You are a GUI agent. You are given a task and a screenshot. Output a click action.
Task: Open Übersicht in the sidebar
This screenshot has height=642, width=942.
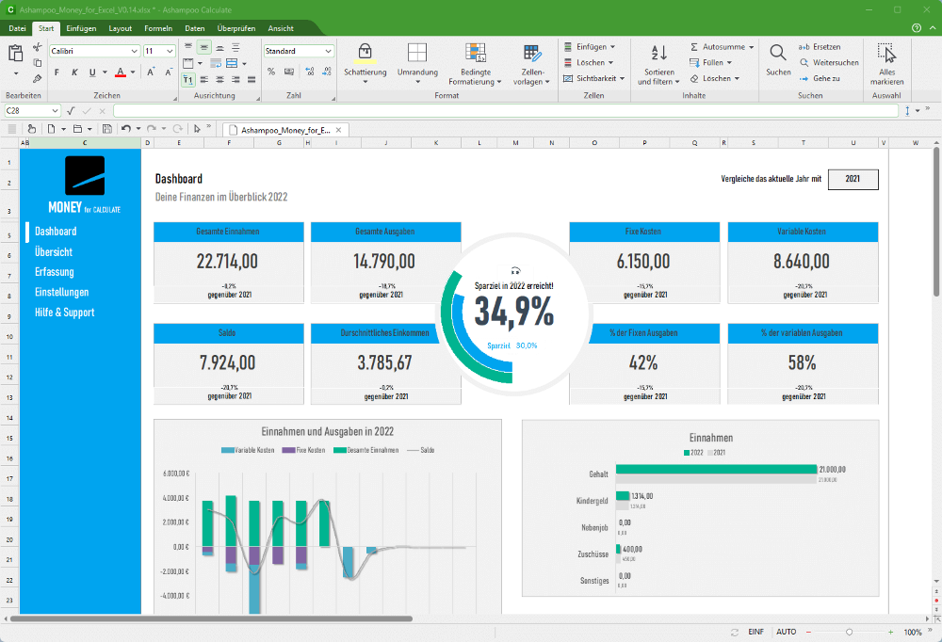[x=54, y=252]
